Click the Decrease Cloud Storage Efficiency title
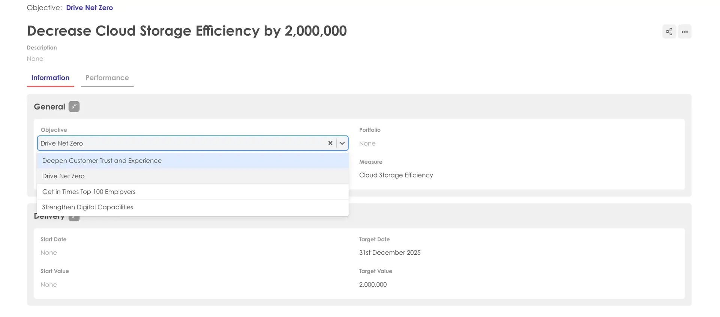This screenshot has height=317, width=720. pos(187,31)
